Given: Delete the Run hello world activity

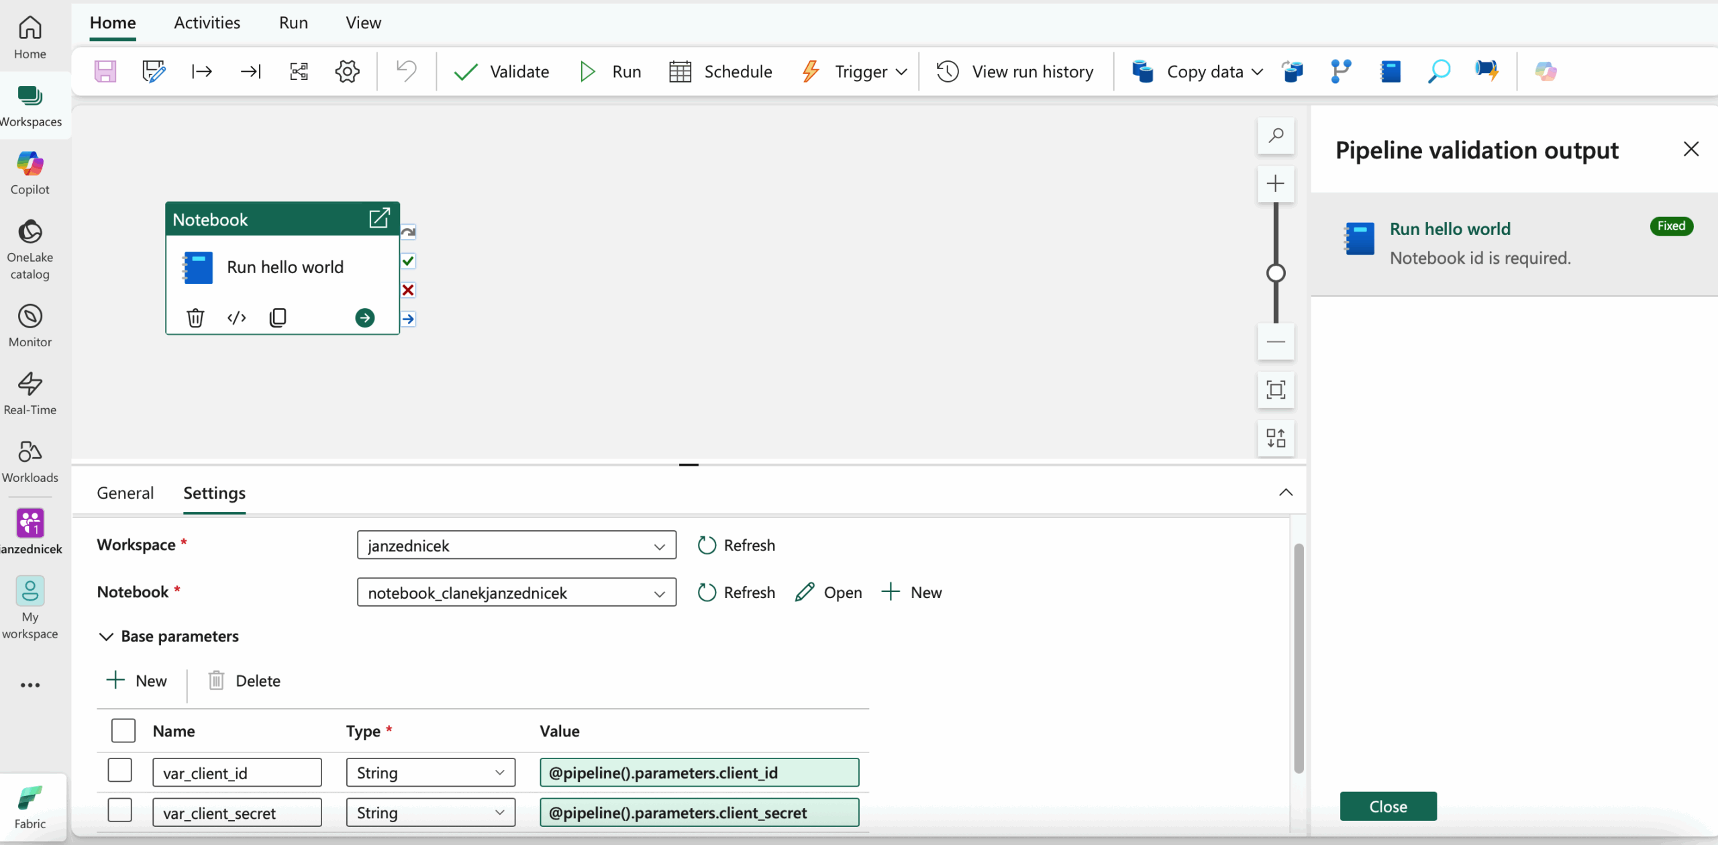Looking at the screenshot, I should point(195,317).
